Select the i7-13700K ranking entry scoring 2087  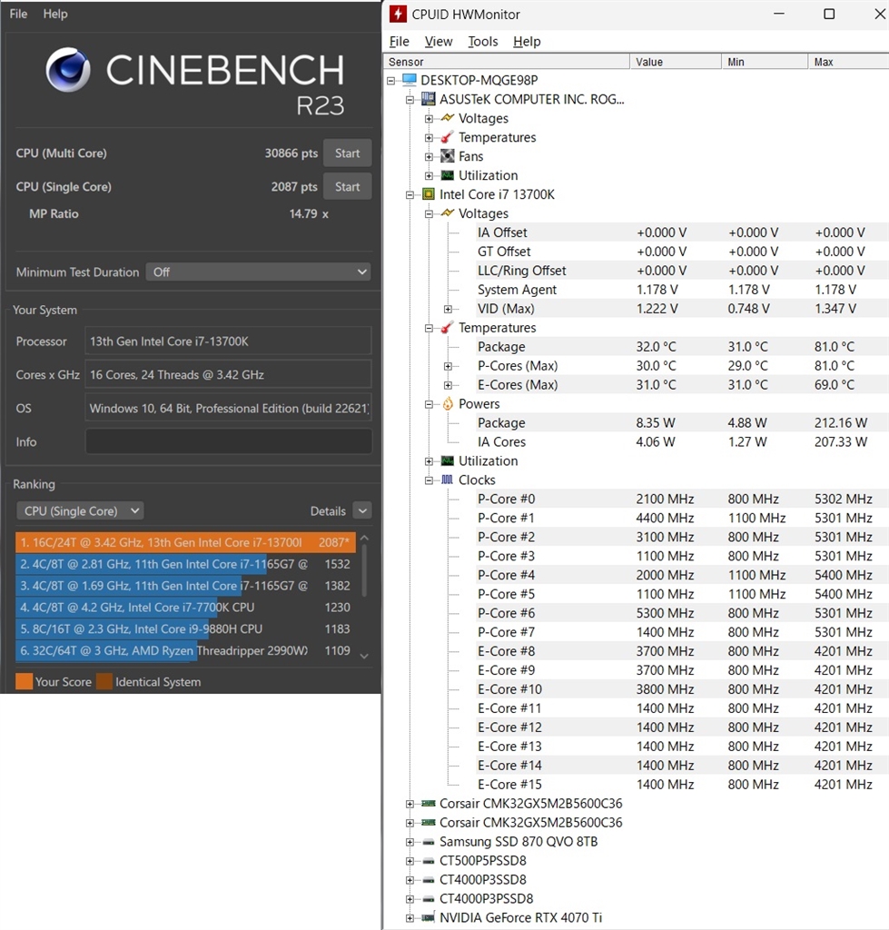tap(185, 542)
